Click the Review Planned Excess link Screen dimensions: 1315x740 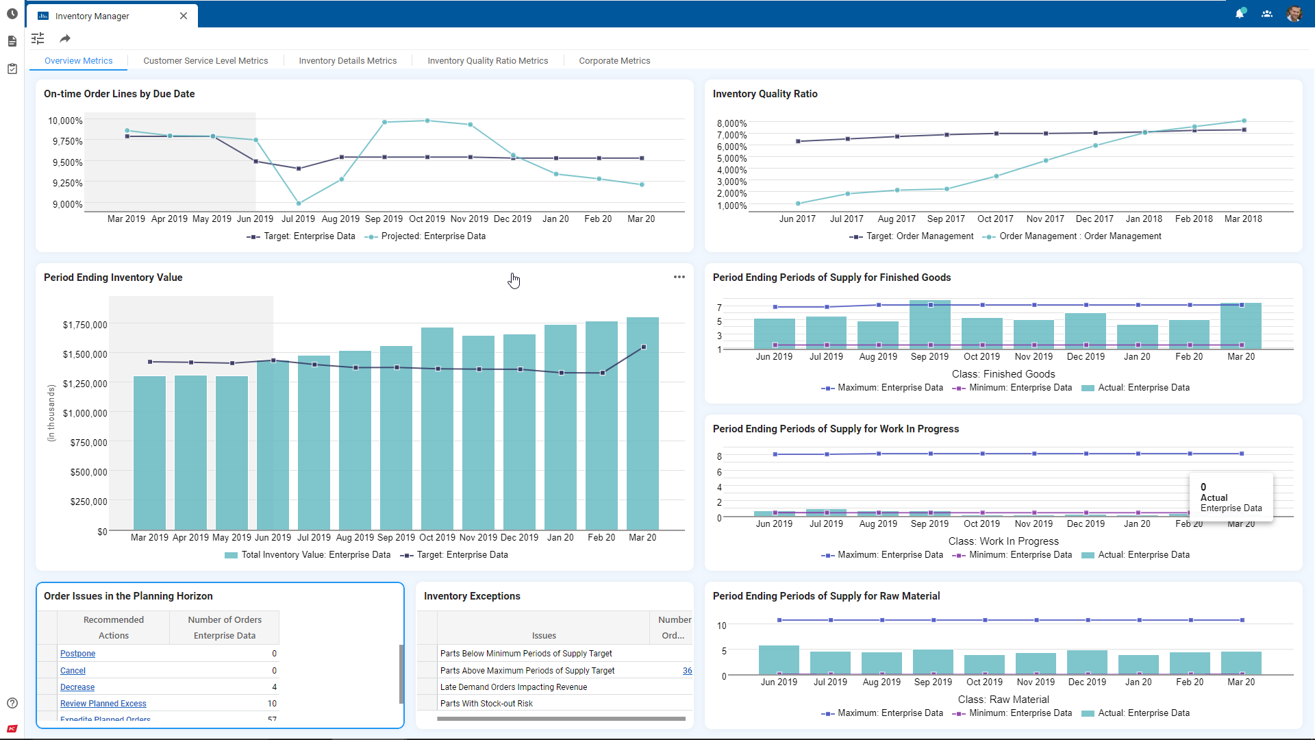(103, 704)
